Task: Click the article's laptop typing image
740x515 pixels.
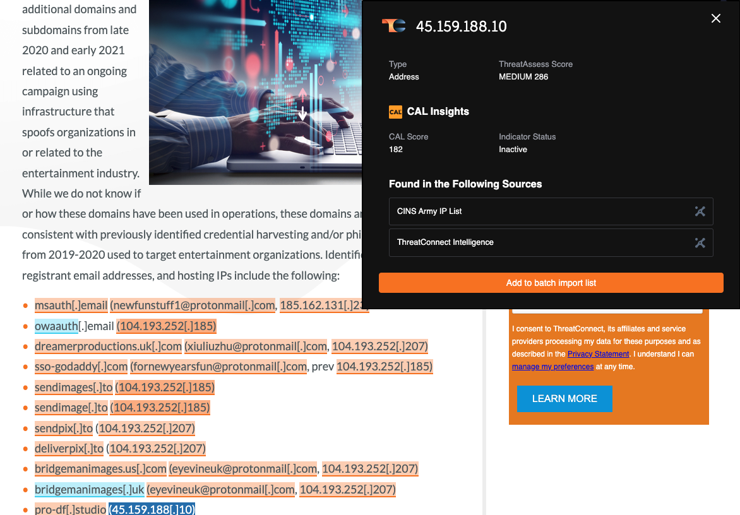Action: click(x=255, y=92)
